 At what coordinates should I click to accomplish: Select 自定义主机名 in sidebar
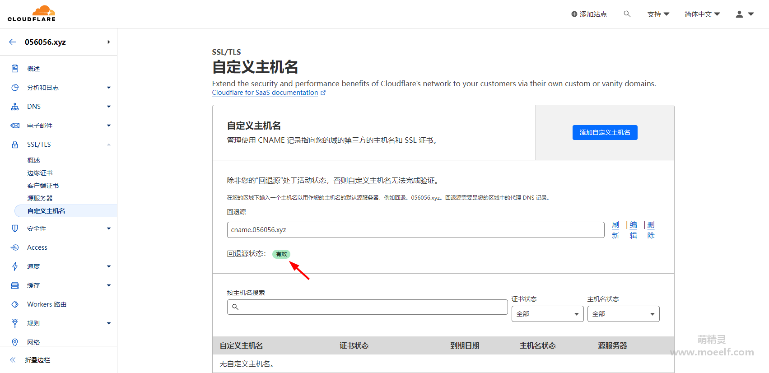point(66,211)
